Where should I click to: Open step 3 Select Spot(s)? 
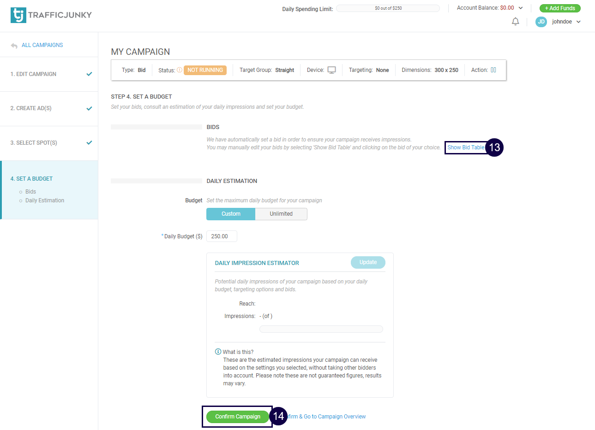[x=34, y=143]
